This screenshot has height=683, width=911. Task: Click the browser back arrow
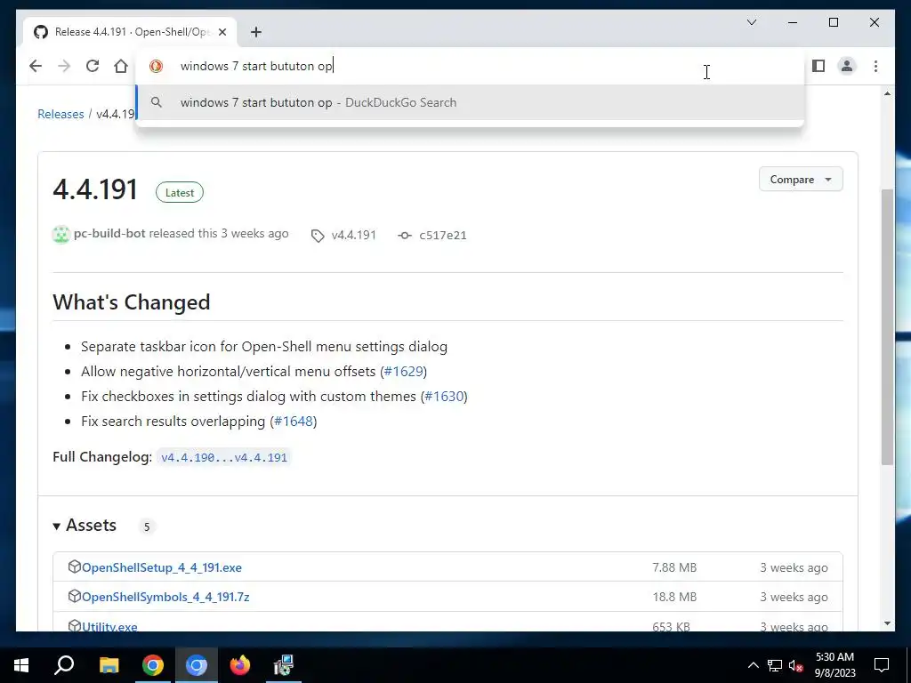pos(36,66)
